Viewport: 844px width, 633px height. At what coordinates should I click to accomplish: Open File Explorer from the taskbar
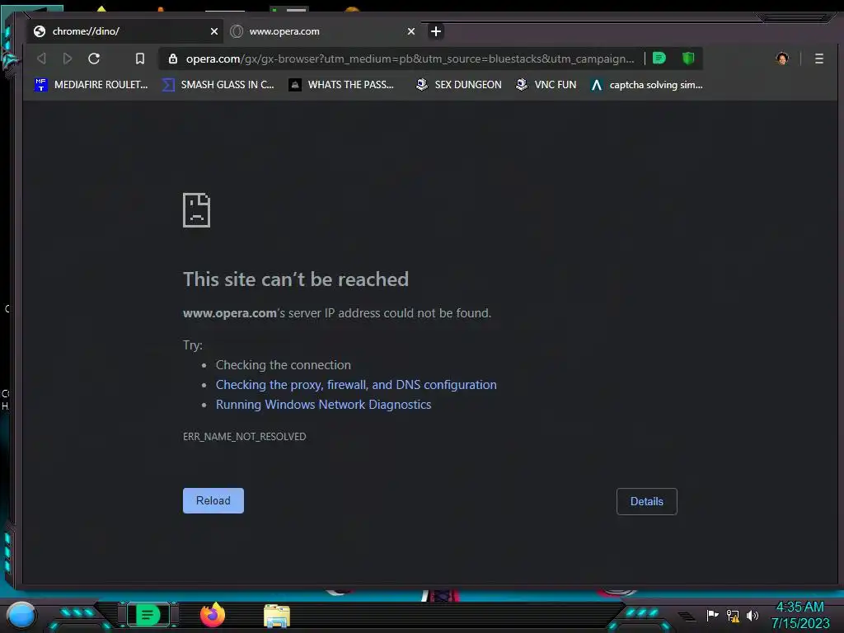(277, 617)
